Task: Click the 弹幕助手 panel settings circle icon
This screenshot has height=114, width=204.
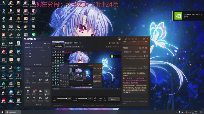Action: coord(143,48)
